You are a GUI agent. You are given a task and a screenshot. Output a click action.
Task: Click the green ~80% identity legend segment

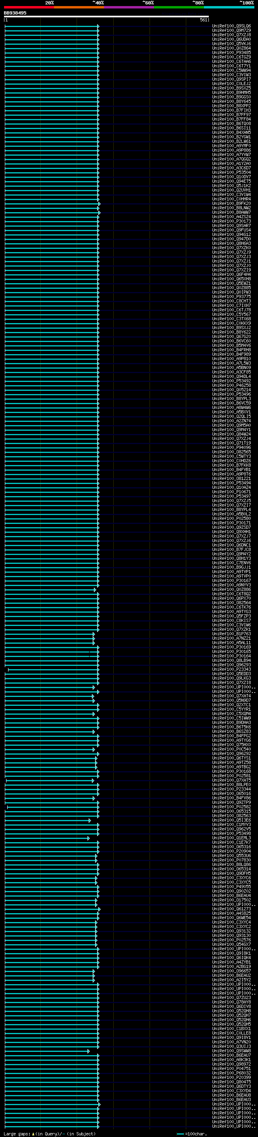click(x=179, y=7)
